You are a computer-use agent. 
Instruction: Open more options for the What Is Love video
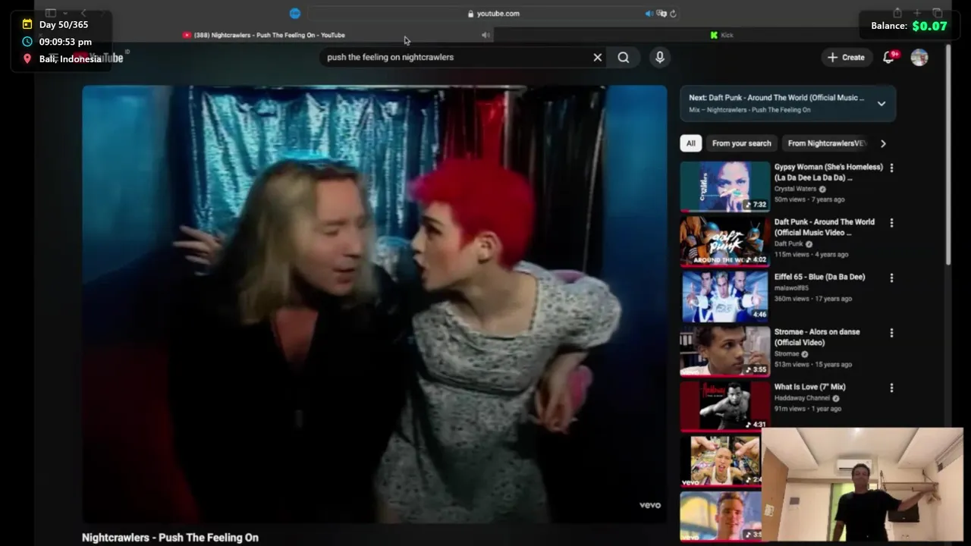[891, 388]
